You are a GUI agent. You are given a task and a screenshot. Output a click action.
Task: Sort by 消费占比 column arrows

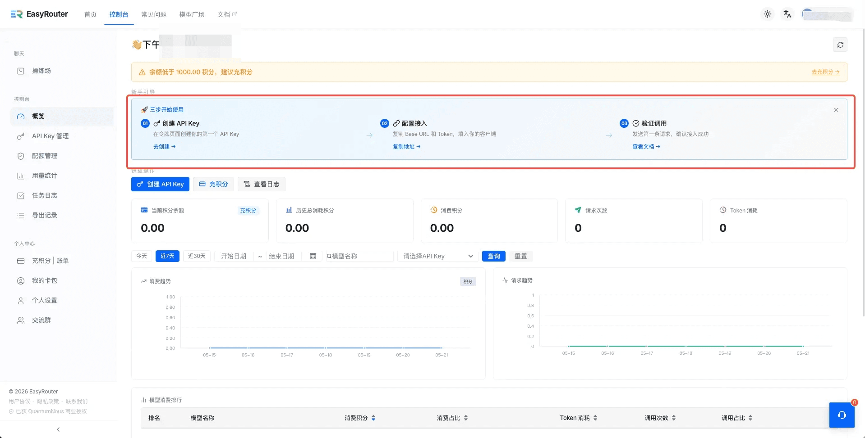[x=466, y=418]
